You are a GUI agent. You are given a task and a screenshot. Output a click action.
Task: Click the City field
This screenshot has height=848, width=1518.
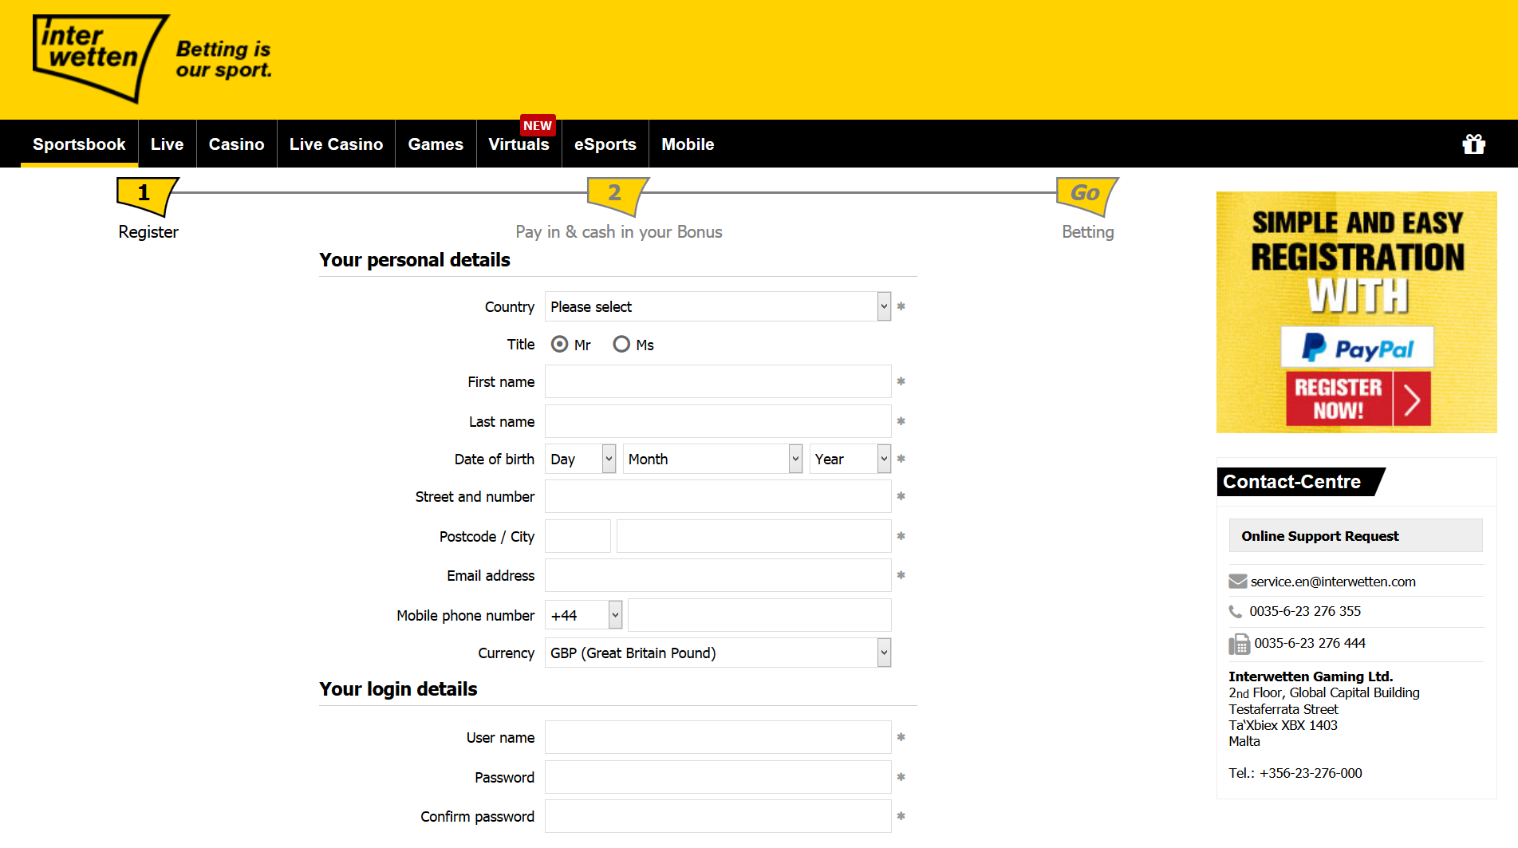coord(754,536)
